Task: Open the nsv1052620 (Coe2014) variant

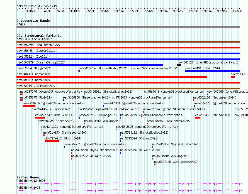Action: click(x=33, y=57)
